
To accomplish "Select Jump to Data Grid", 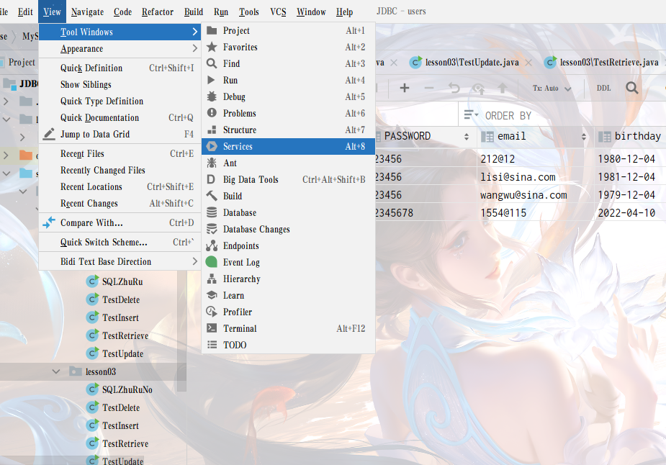I will (95, 134).
